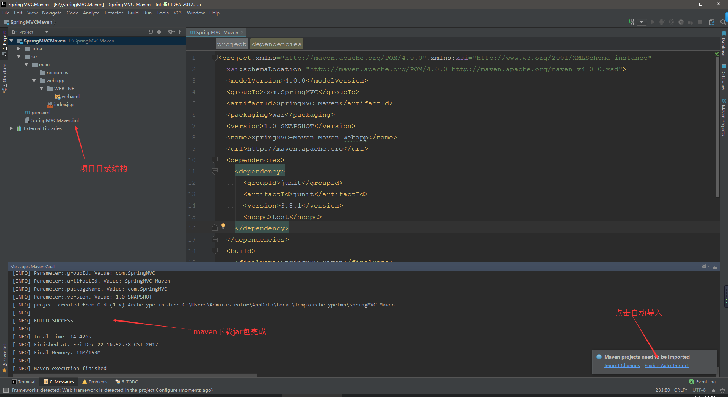The image size is (728, 397).
Task: Click the read-only lock status bar icon
Action: pos(713,390)
